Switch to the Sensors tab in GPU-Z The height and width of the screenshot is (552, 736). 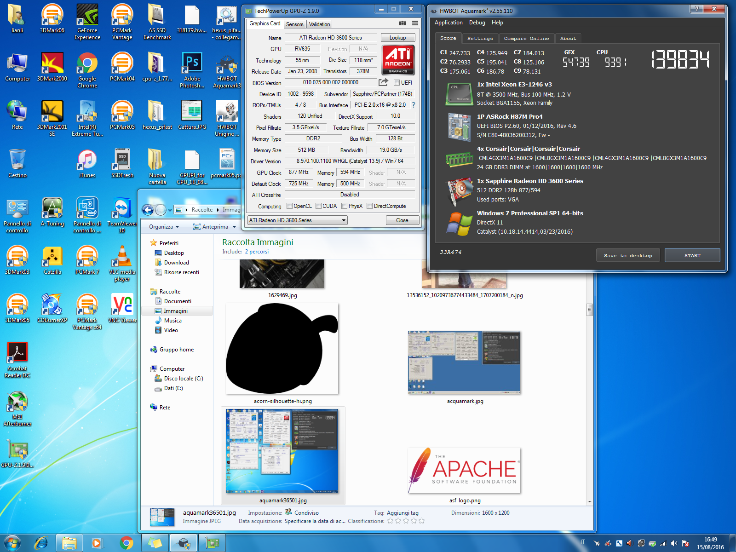[x=294, y=24]
